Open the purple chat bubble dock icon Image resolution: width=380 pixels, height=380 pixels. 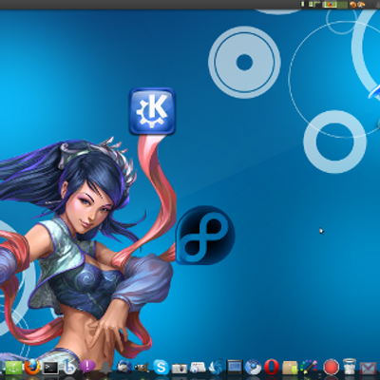coord(87,366)
